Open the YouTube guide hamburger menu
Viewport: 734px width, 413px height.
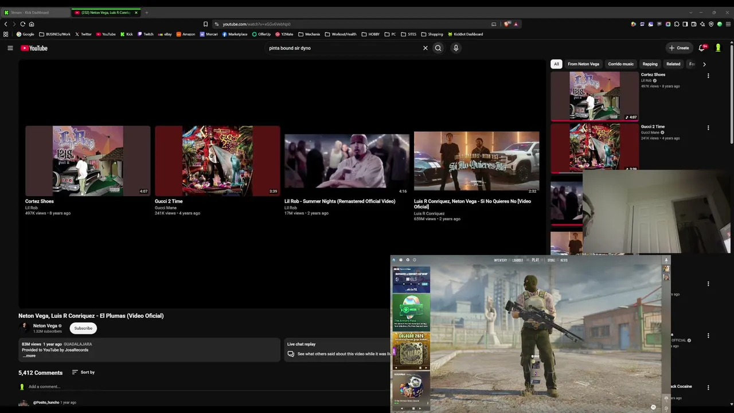(x=10, y=48)
